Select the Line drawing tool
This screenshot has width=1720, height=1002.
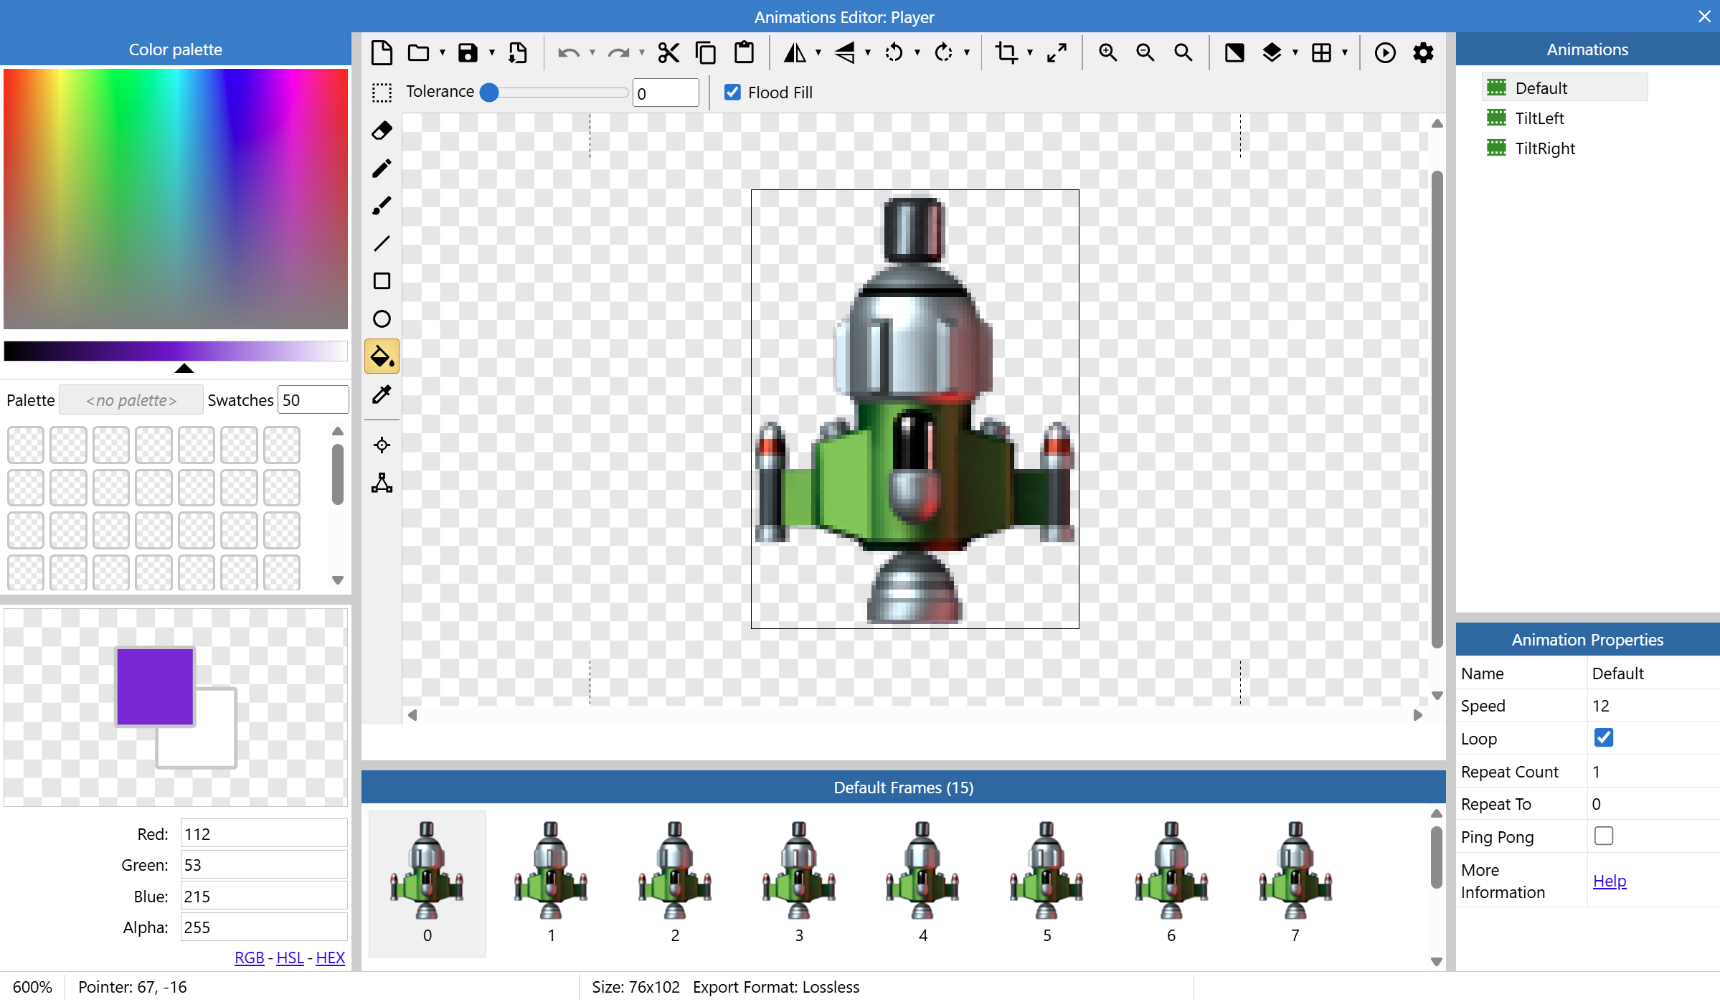point(382,244)
